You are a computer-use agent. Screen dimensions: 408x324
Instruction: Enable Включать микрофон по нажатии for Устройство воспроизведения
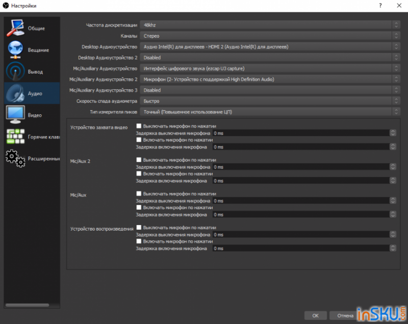(139, 241)
